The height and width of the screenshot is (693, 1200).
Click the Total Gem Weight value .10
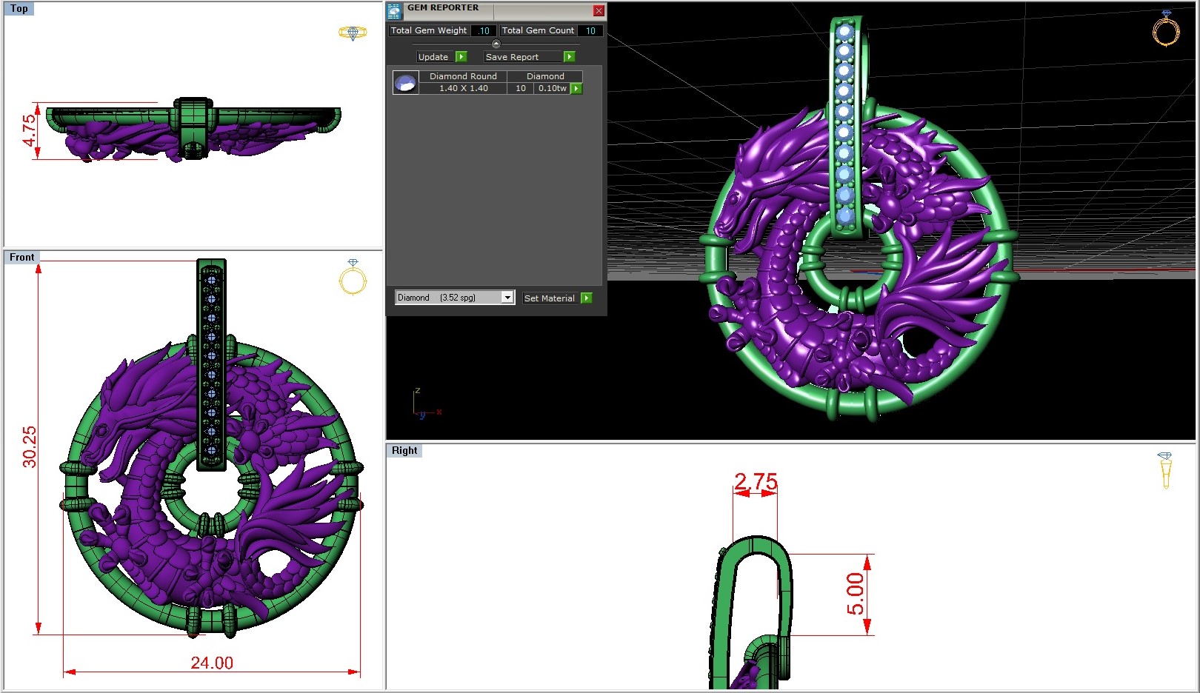tap(484, 30)
